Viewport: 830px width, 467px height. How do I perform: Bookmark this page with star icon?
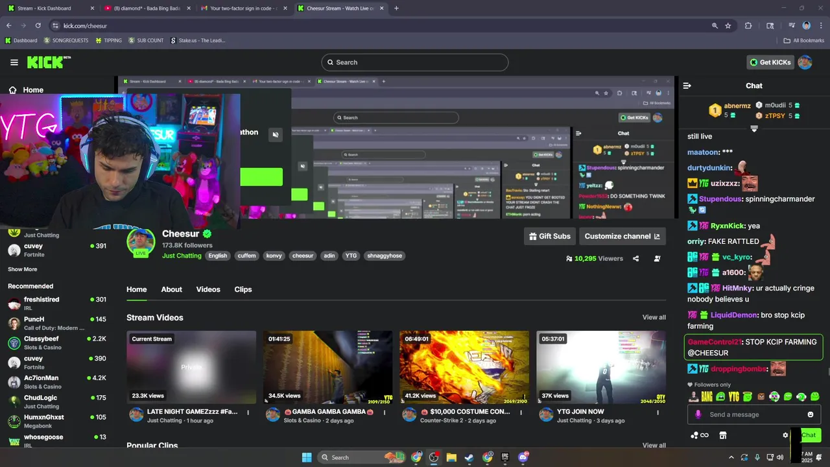728,26
